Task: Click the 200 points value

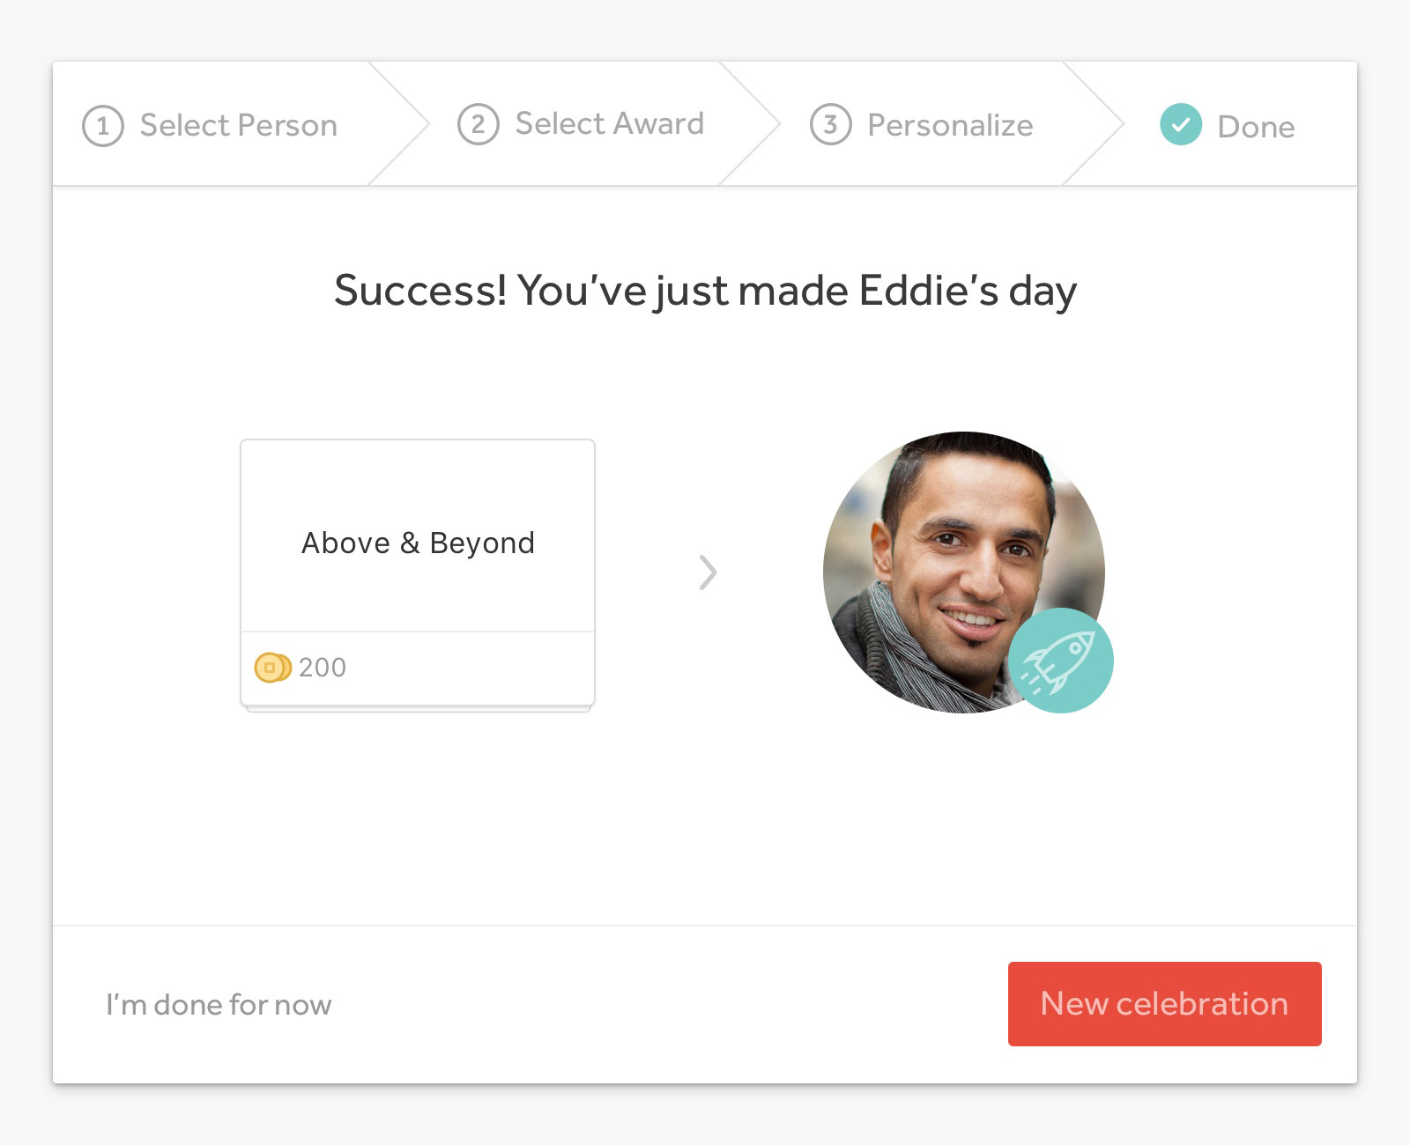Action: [323, 668]
